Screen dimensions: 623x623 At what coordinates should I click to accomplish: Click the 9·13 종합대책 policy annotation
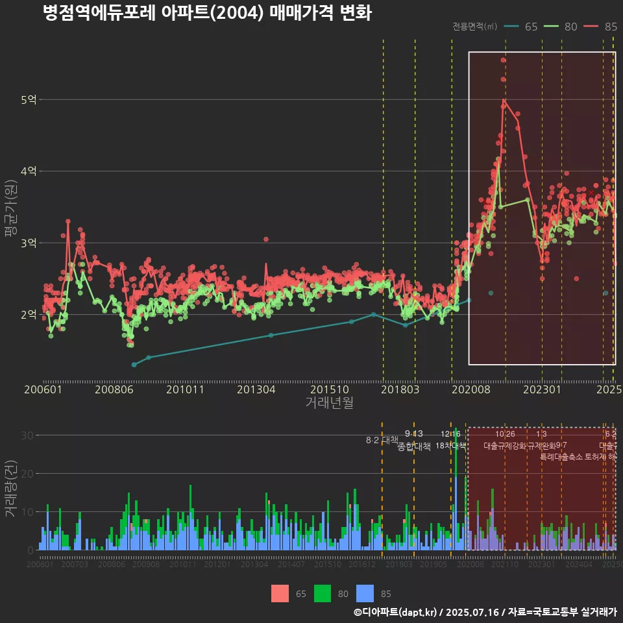[414, 440]
